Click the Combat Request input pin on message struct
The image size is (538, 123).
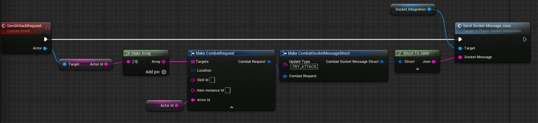coord(285,76)
